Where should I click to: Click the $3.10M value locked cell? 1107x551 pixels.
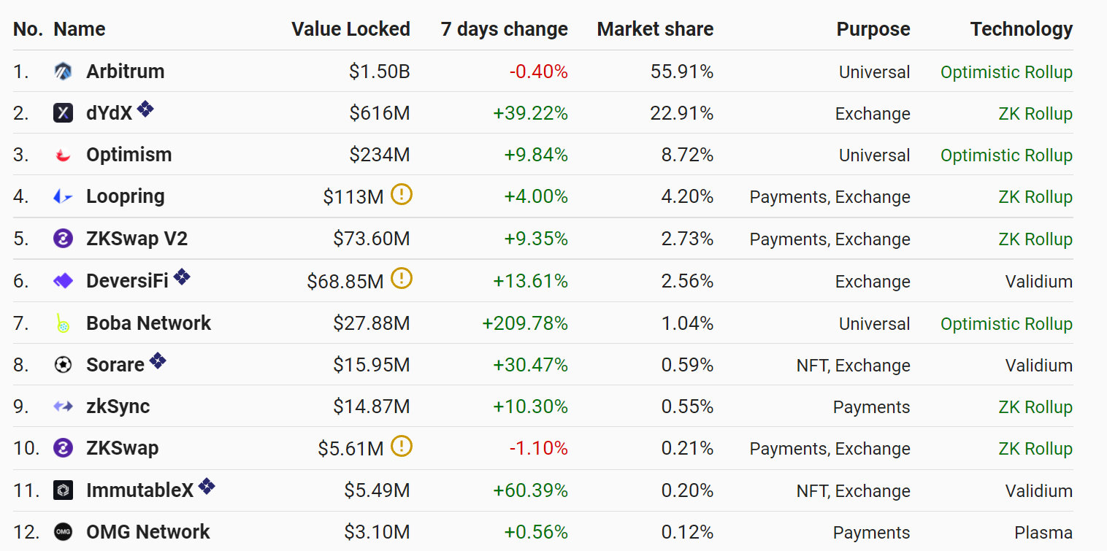(x=376, y=532)
